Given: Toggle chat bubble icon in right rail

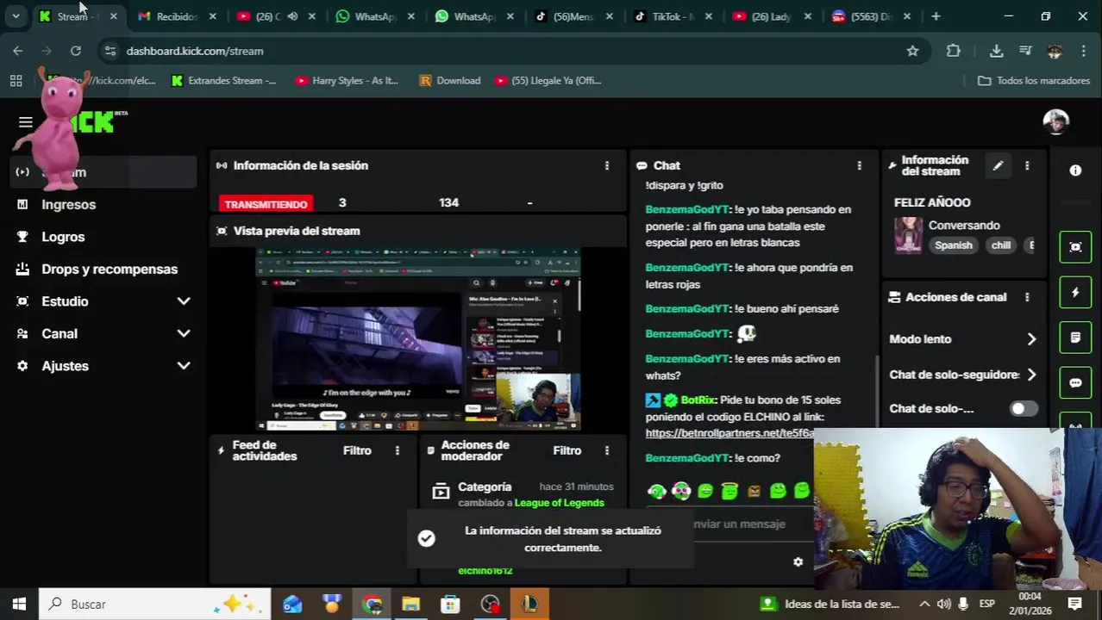Looking at the screenshot, I should tap(1075, 383).
